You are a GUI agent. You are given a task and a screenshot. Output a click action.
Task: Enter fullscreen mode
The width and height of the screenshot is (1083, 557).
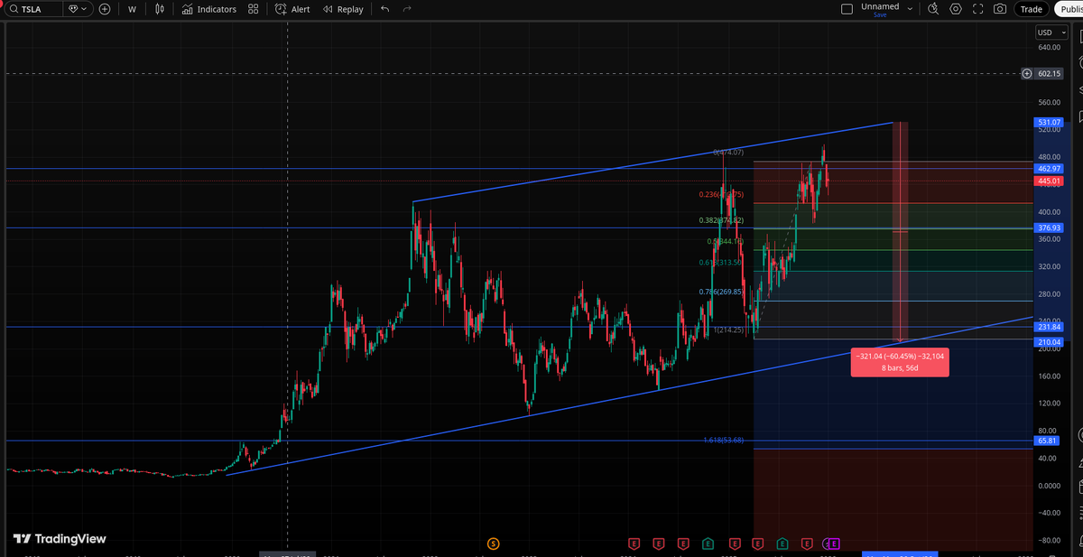pos(977,9)
